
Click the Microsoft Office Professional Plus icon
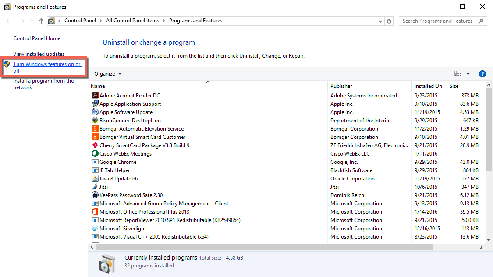point(95,211)
